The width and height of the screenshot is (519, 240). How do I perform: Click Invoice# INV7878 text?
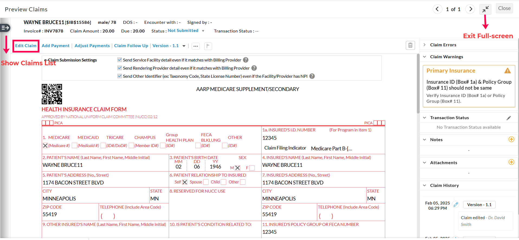click(43, 31)
